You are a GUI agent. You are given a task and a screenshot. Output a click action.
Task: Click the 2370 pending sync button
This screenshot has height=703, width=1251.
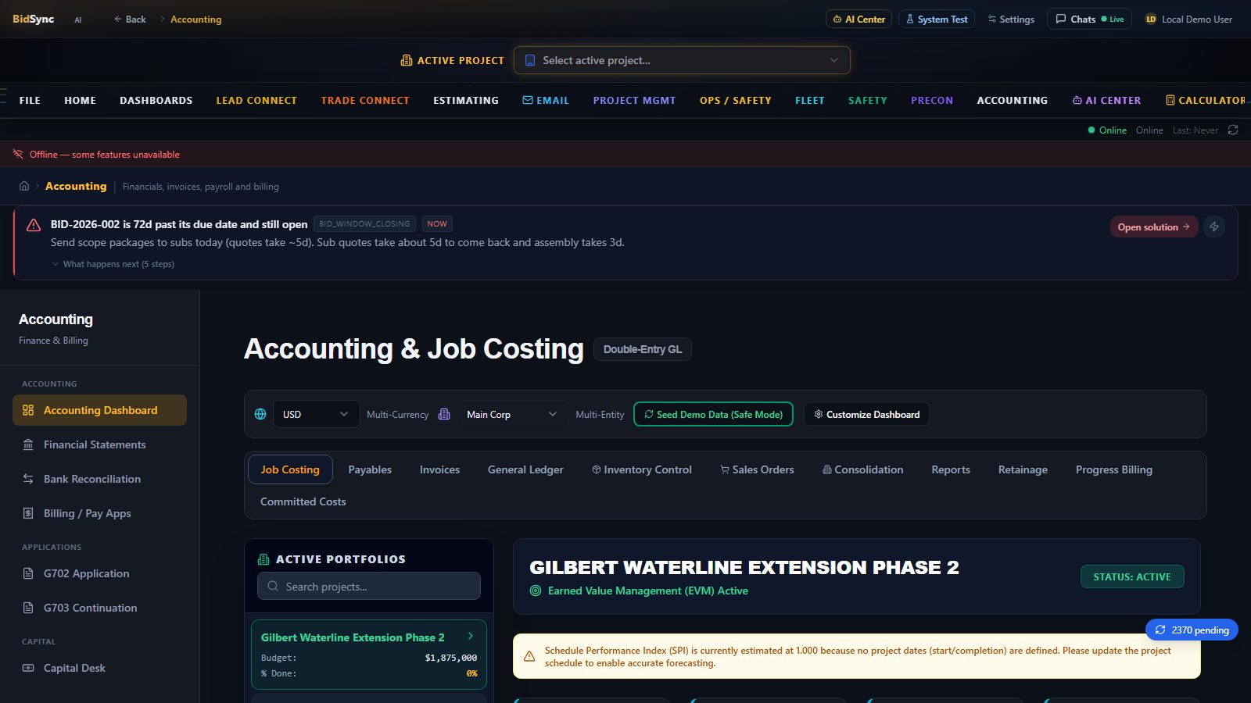click(x=1192, y=630)
